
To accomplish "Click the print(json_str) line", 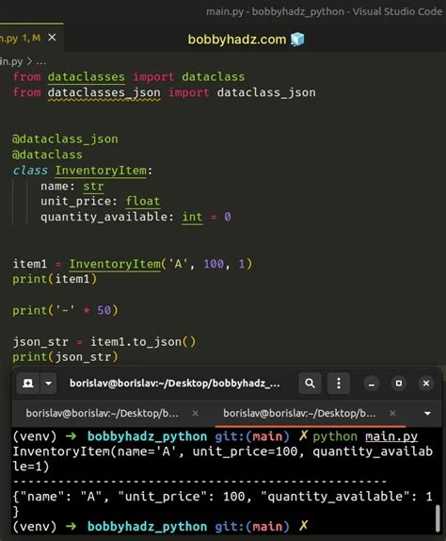I will coord(65,357).
